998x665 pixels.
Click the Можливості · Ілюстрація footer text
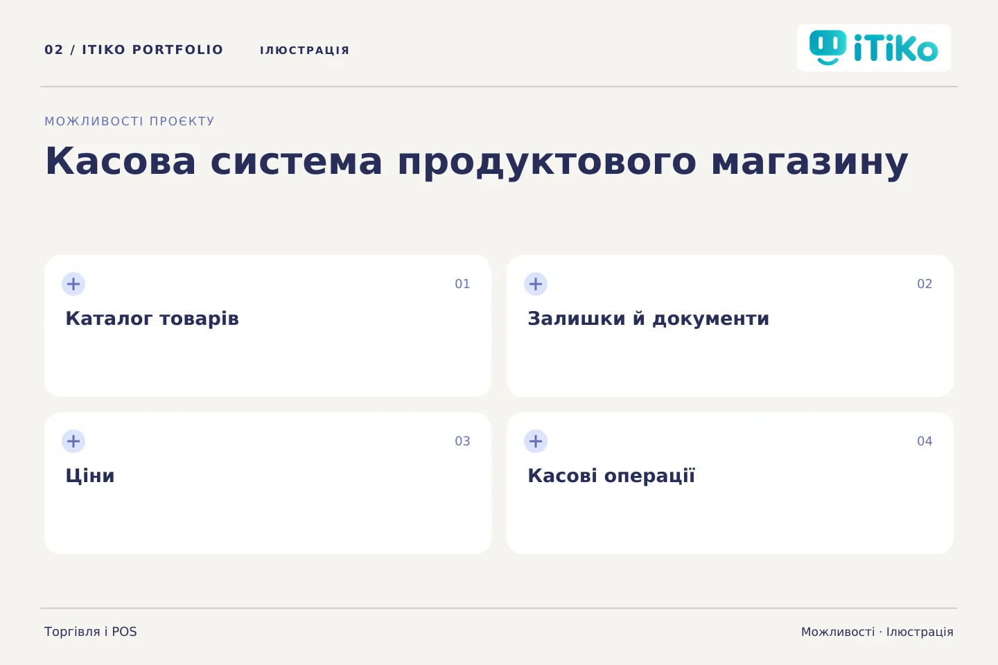pyautogui.click(x=877, y=632)
